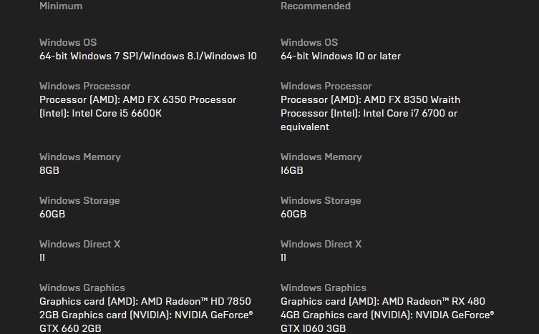The height and width of the screenshot is (334, 539).
Task: Click the Windows Memory label under Minimum
Action: 80,157
